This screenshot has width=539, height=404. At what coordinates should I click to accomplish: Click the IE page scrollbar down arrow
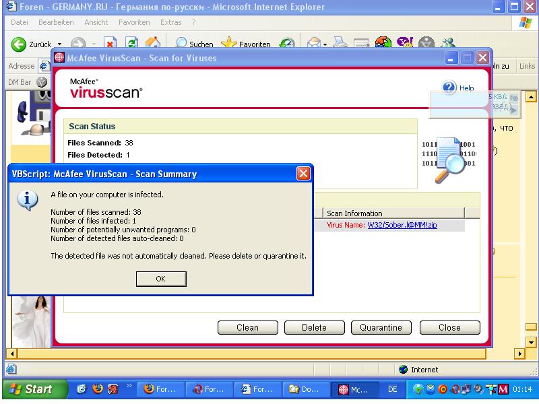point(531,342)
